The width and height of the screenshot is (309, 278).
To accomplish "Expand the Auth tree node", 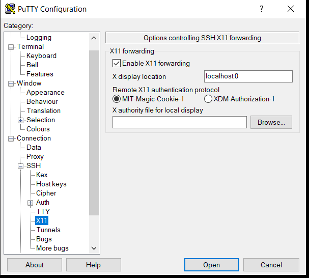I will 31,203.
